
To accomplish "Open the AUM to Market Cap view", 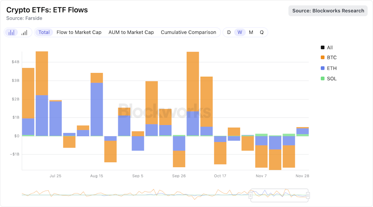I will [131, 32].
